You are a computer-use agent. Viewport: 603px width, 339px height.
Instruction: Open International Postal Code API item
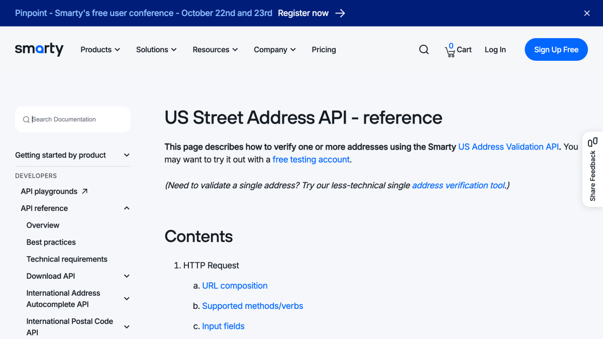pos(70,327)
